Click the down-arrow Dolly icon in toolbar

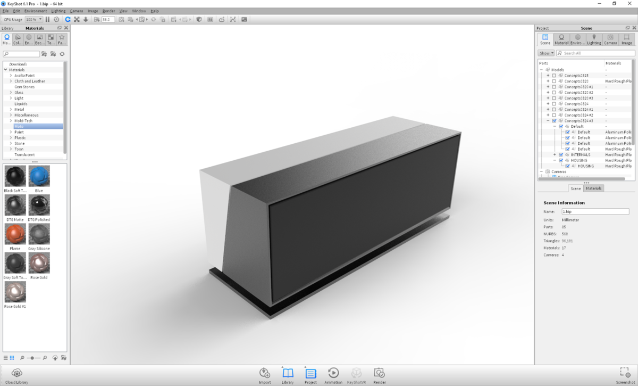click(86, 19)
